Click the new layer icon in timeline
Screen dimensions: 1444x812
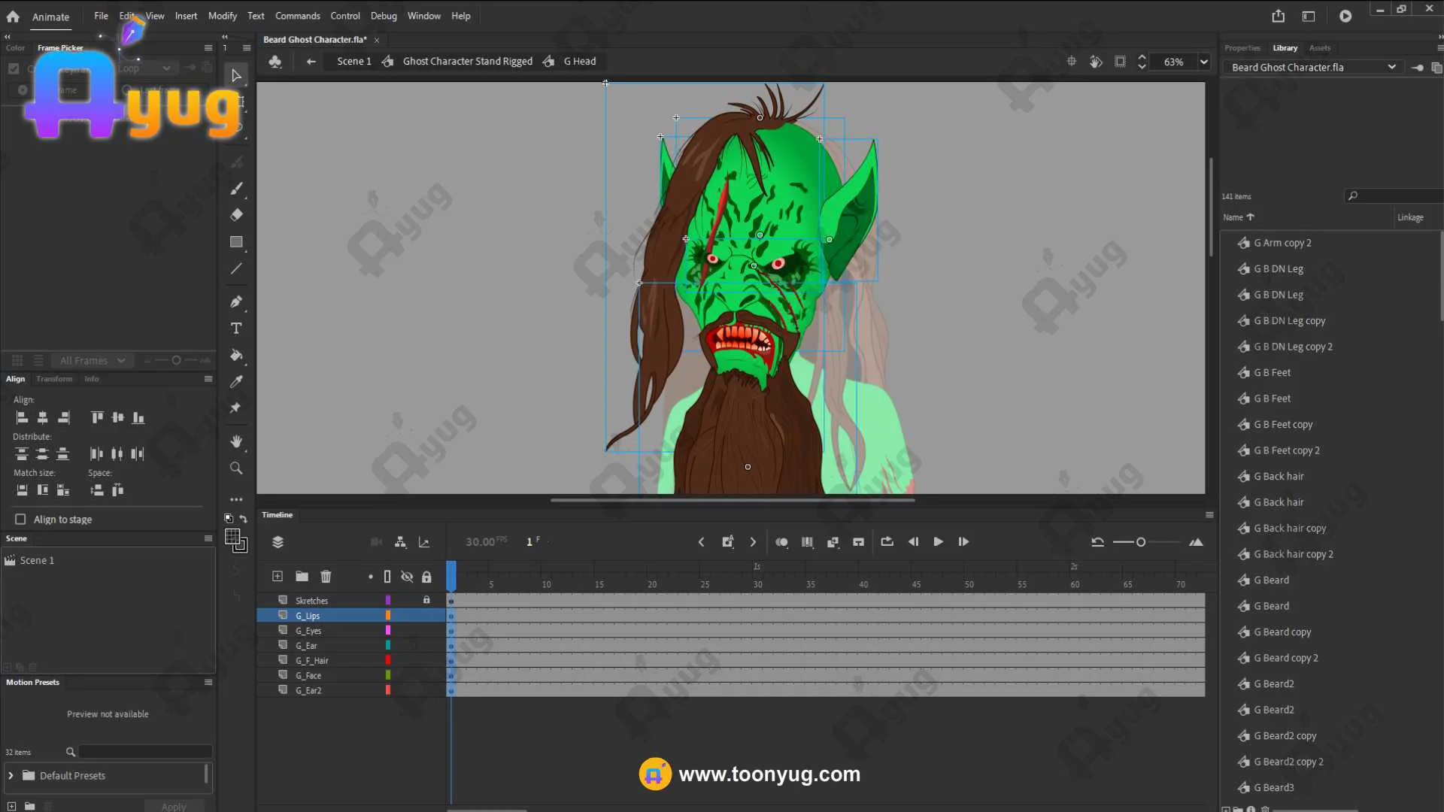278,577
